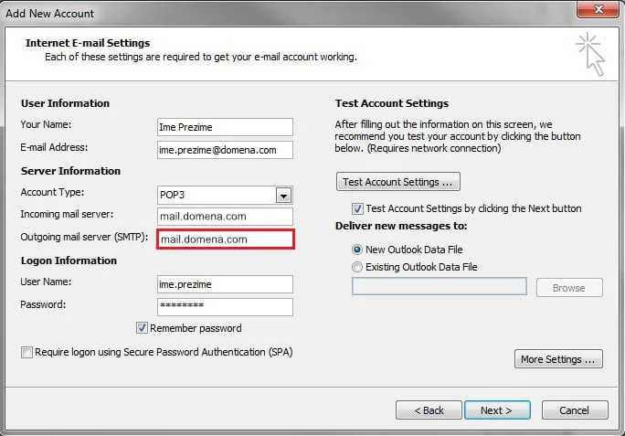This screenshot has width=625, height=436.
Task: Close the Add New Account dialog
Action: tap(599, 12)
